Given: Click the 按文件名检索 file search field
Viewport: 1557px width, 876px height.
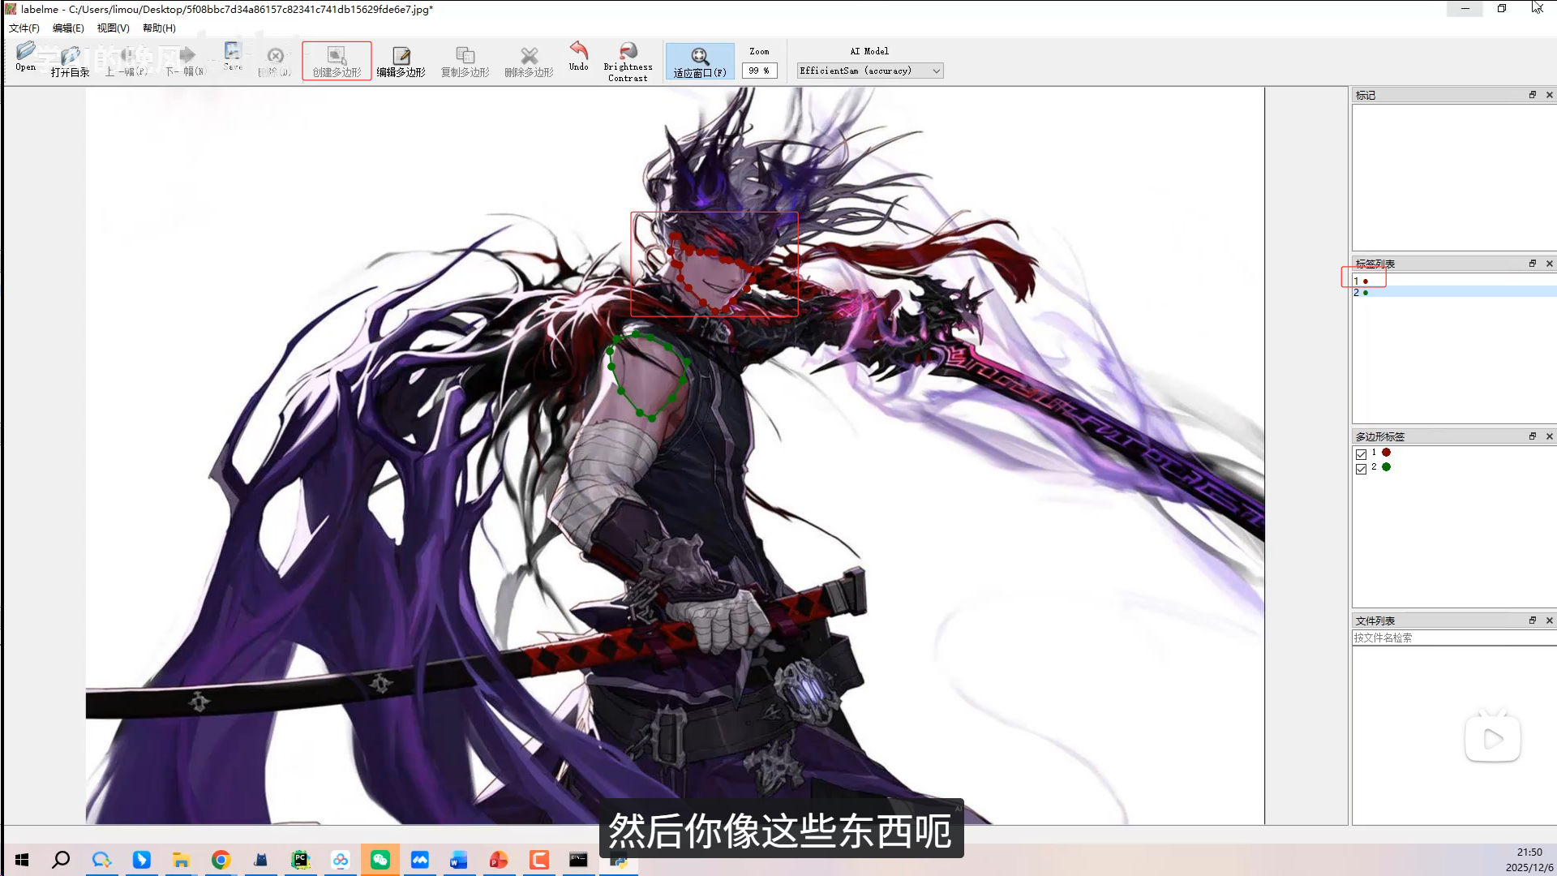Looking at the screenshot, I should [x=1452, y=638].
